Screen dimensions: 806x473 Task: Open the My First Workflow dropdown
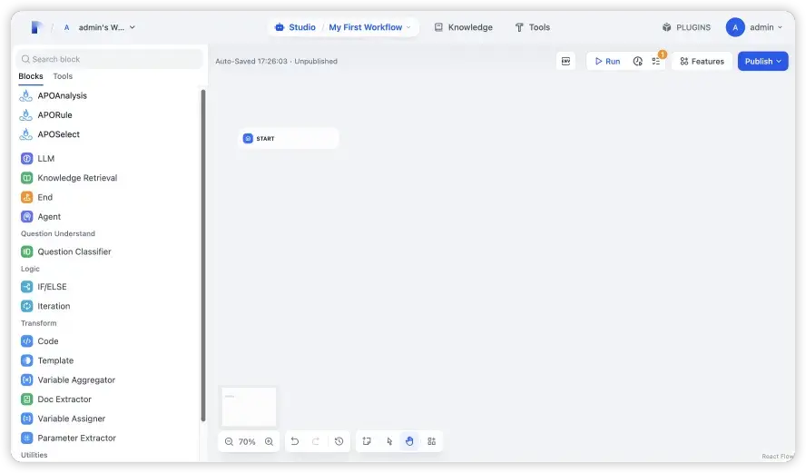[369, 27]
